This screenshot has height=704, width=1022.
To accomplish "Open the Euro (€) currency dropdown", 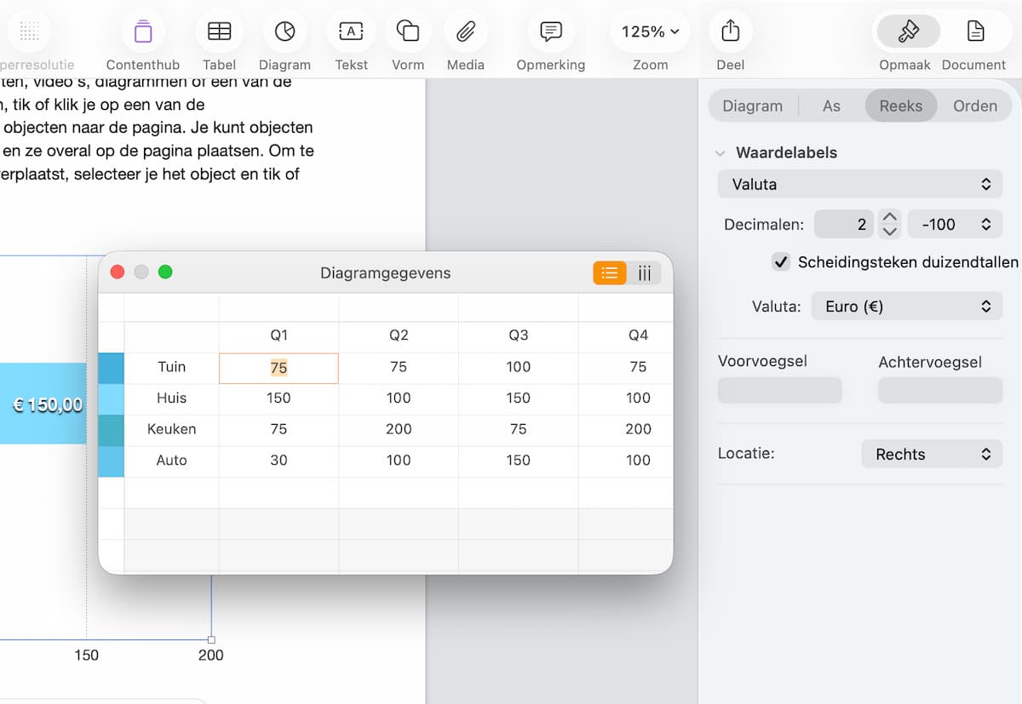I will click(906, 306).
